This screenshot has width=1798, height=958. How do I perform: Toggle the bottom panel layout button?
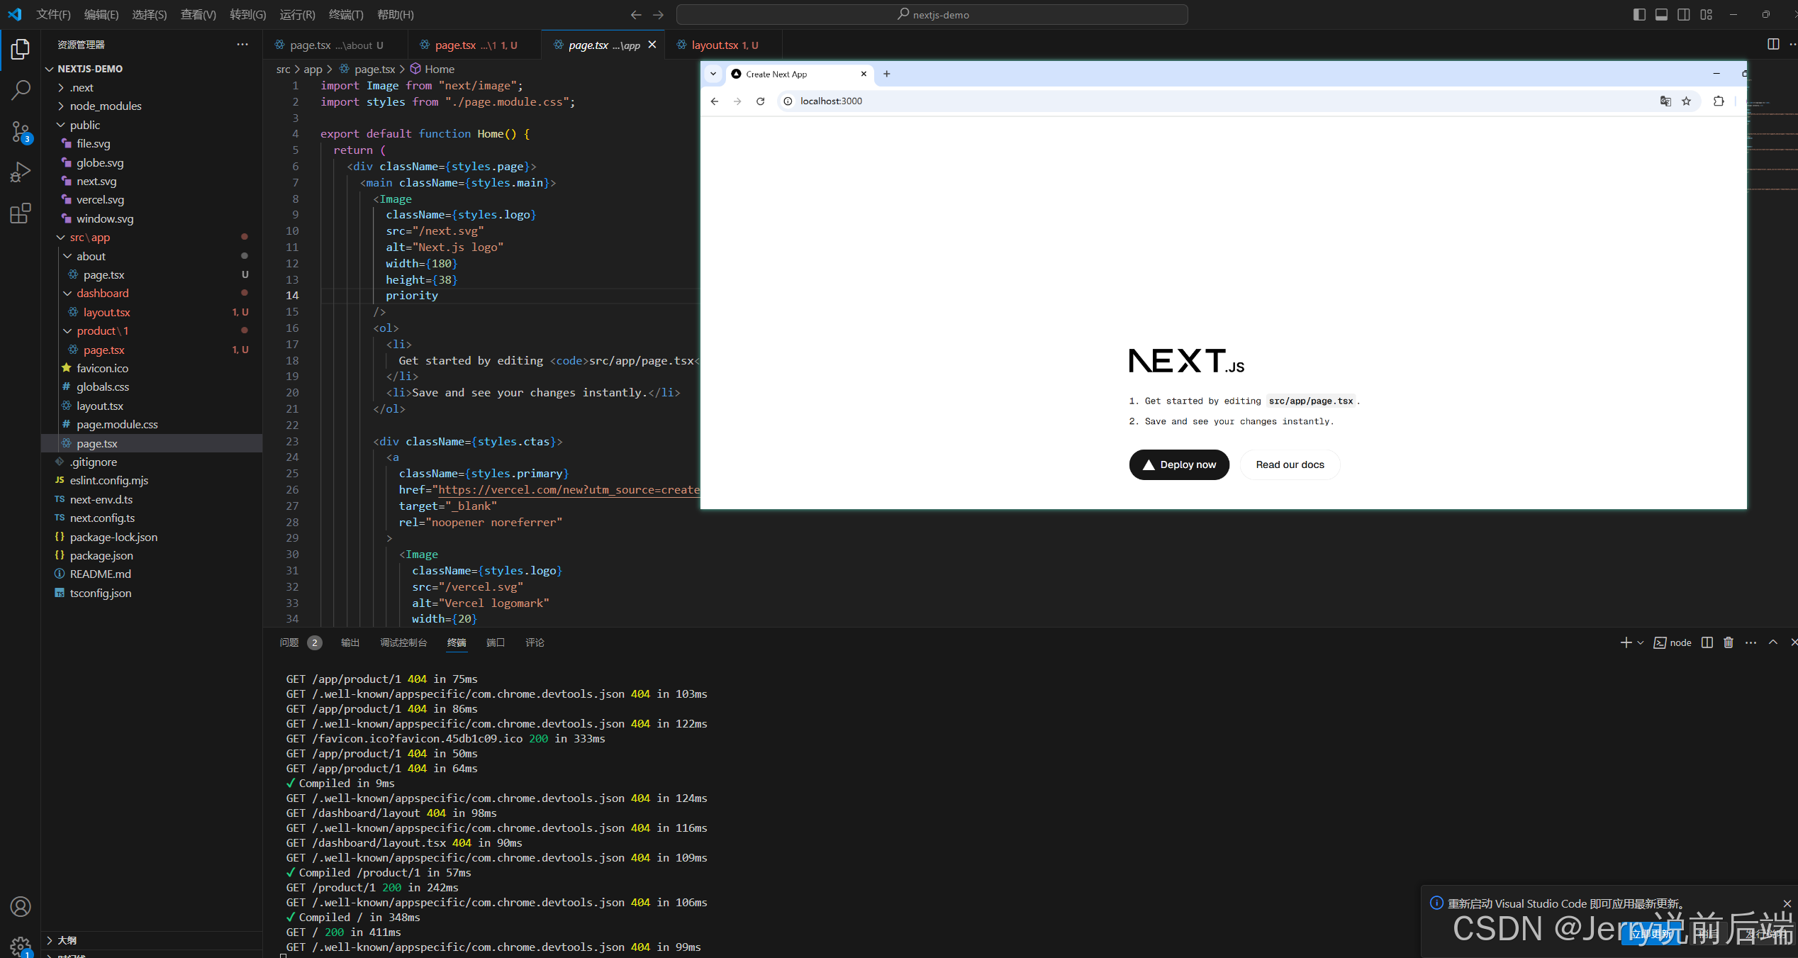pyautogui.click(x=1661, y=14)
